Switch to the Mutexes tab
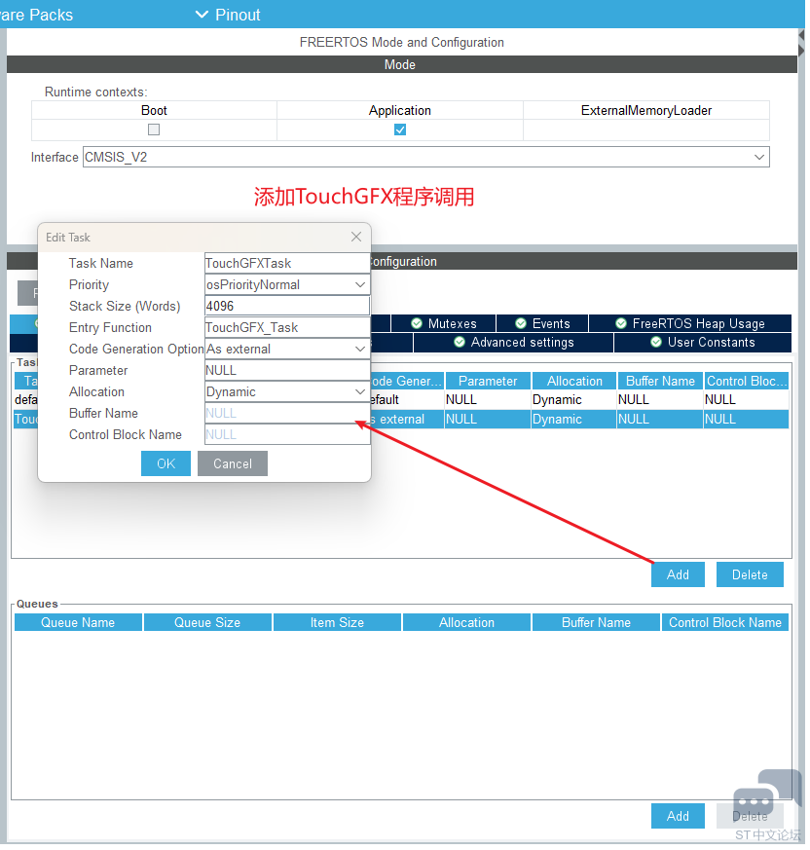 445,324
